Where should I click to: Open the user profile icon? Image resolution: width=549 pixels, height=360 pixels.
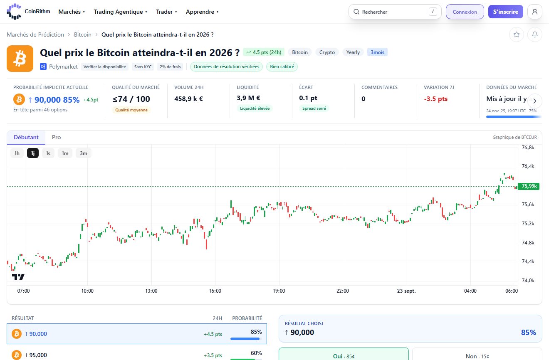click(535, 12)
